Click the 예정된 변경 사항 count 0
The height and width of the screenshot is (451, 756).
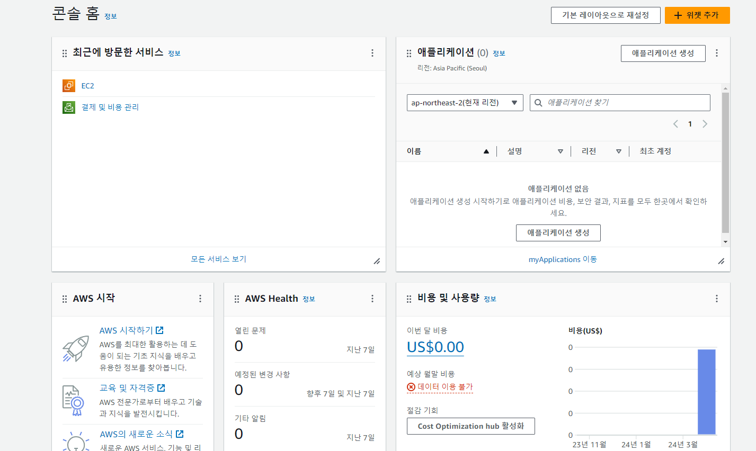coord(239,390)
